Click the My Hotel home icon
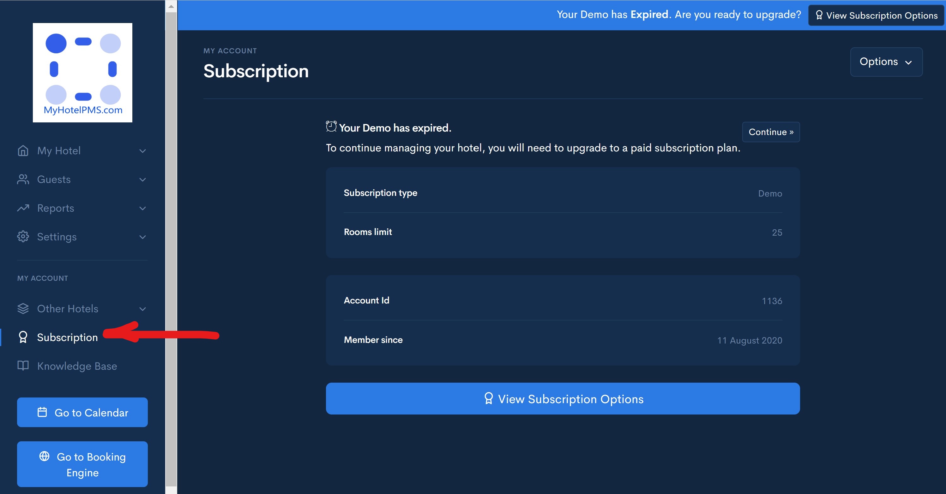 (23, 150)
